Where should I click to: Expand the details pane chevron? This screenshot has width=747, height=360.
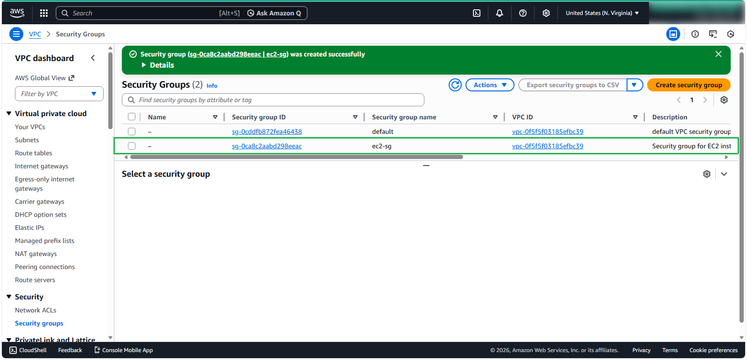click(x=724, y=174)
